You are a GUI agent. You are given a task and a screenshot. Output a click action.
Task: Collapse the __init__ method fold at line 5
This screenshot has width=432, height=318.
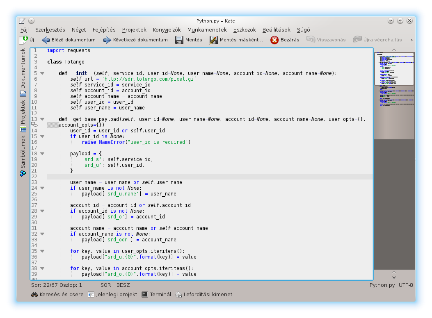tap(42, 73)
